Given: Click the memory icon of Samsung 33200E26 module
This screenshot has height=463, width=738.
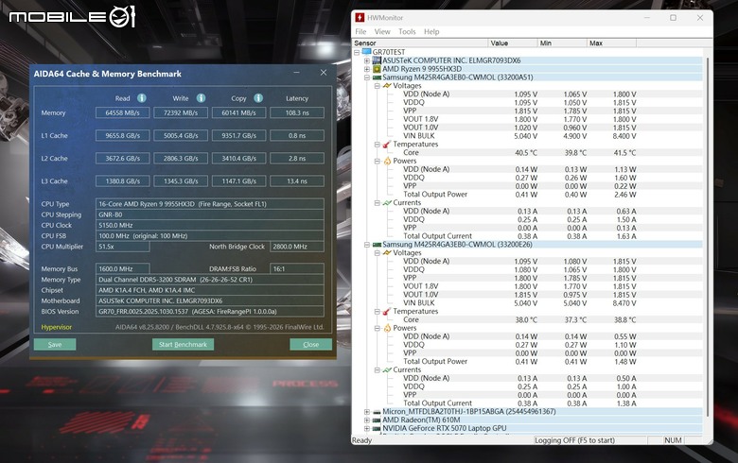Looking at the screenshot, I should [x=377, y=245].
